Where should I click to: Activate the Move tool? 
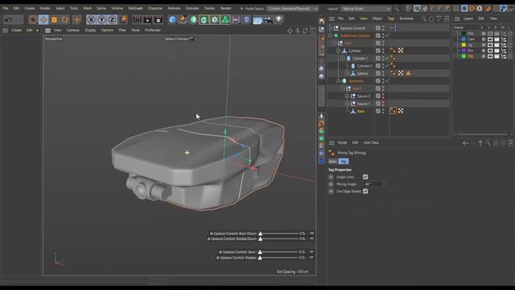click(x=43, y=19)
